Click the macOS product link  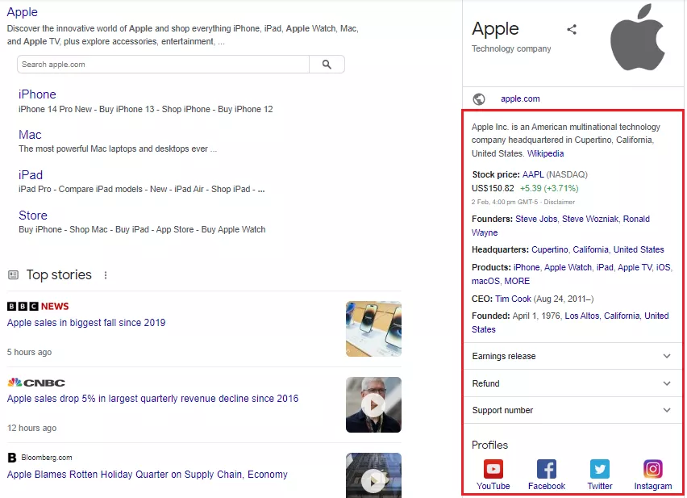(x=485, y=281)
